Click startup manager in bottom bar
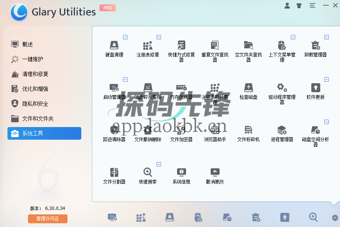Image resolution: width=340 pixels, height=227 pixels. pyautogui.click(x=112, y=217)
